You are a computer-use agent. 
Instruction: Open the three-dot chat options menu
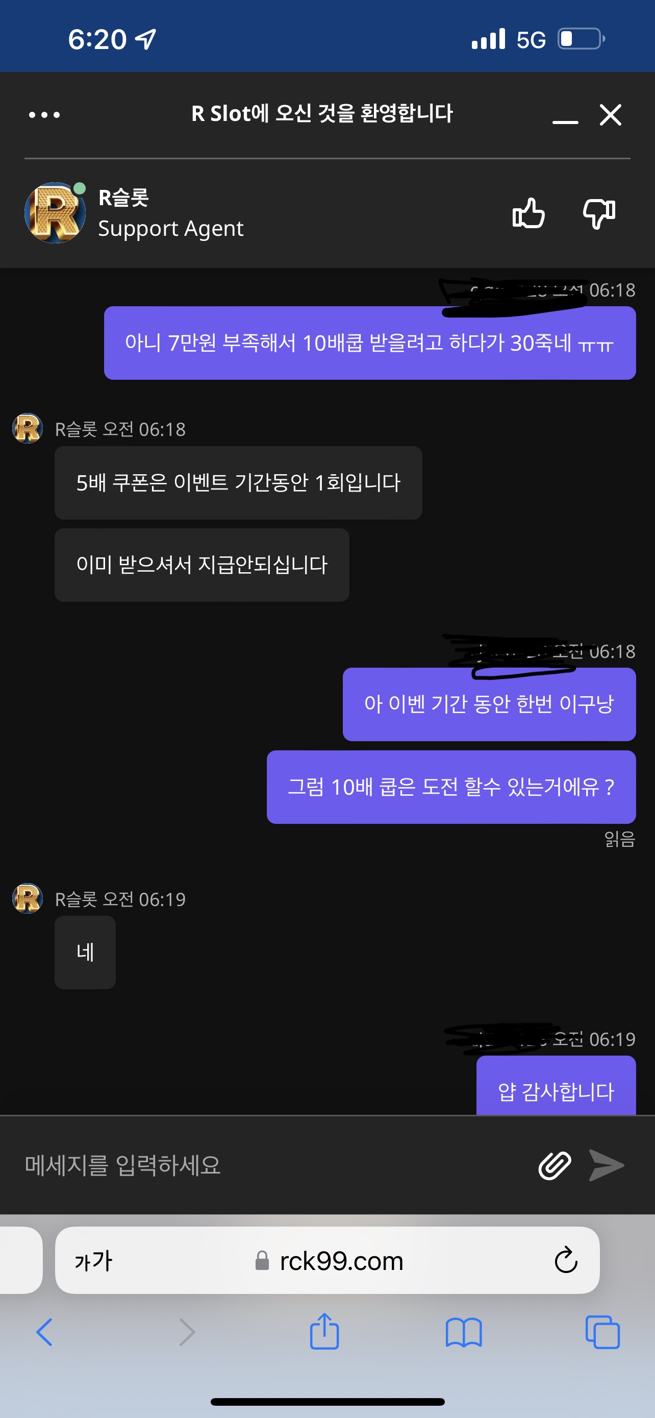pos(44,114)
